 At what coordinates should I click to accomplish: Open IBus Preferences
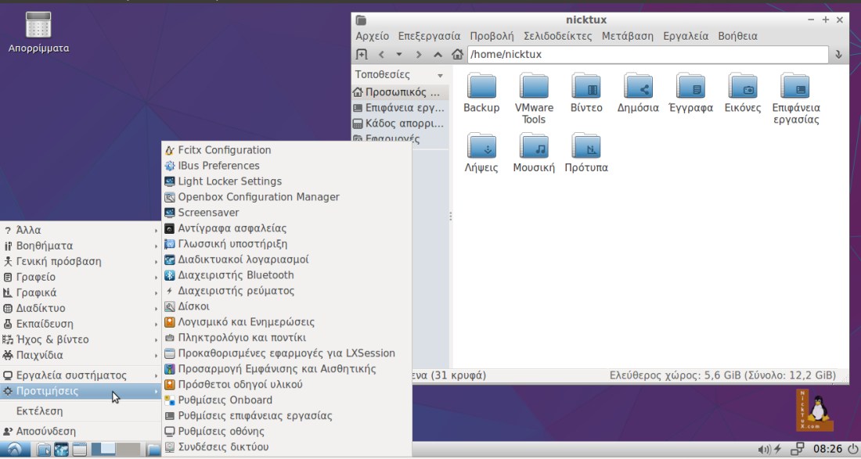tap(218, 165)
